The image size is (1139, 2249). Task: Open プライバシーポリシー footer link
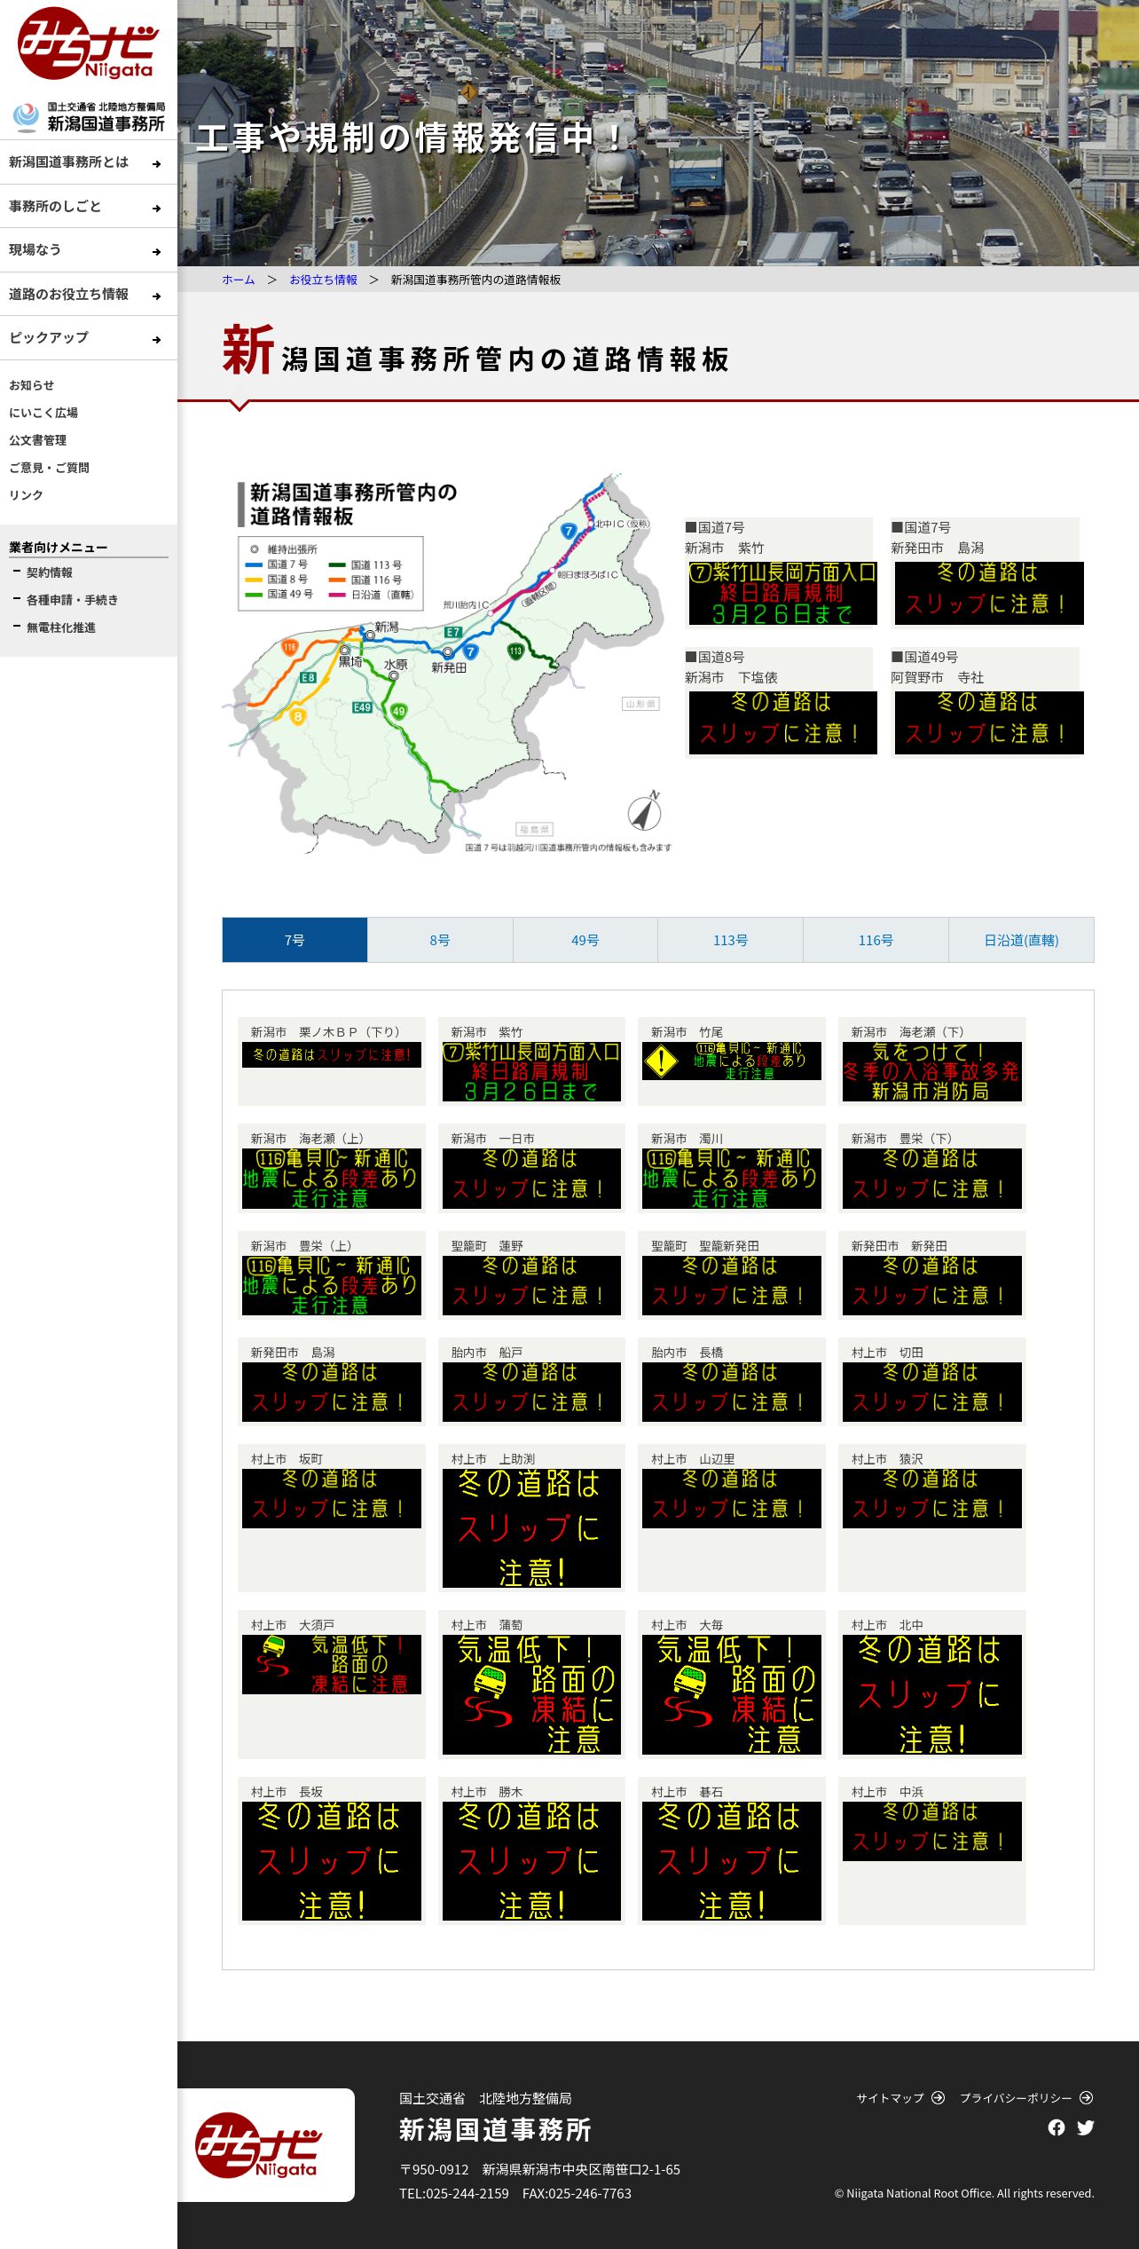tap(1026, 2098)
